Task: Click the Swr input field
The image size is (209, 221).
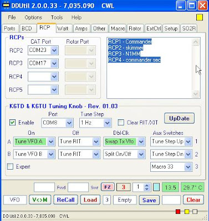Action: 78,187
